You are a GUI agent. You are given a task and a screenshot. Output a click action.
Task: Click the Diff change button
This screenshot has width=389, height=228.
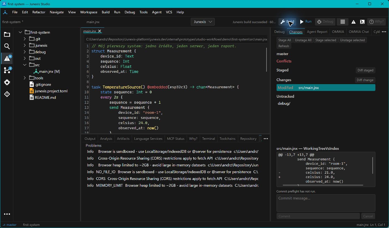365,80
